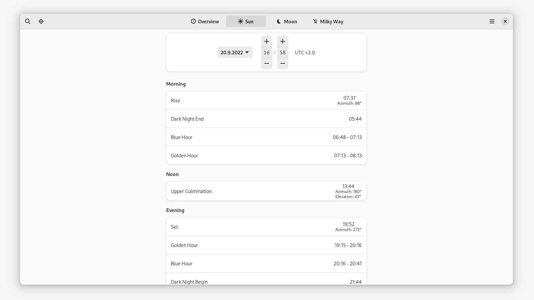Open the location search icon
Screen dimensions: 534x300
28,21
